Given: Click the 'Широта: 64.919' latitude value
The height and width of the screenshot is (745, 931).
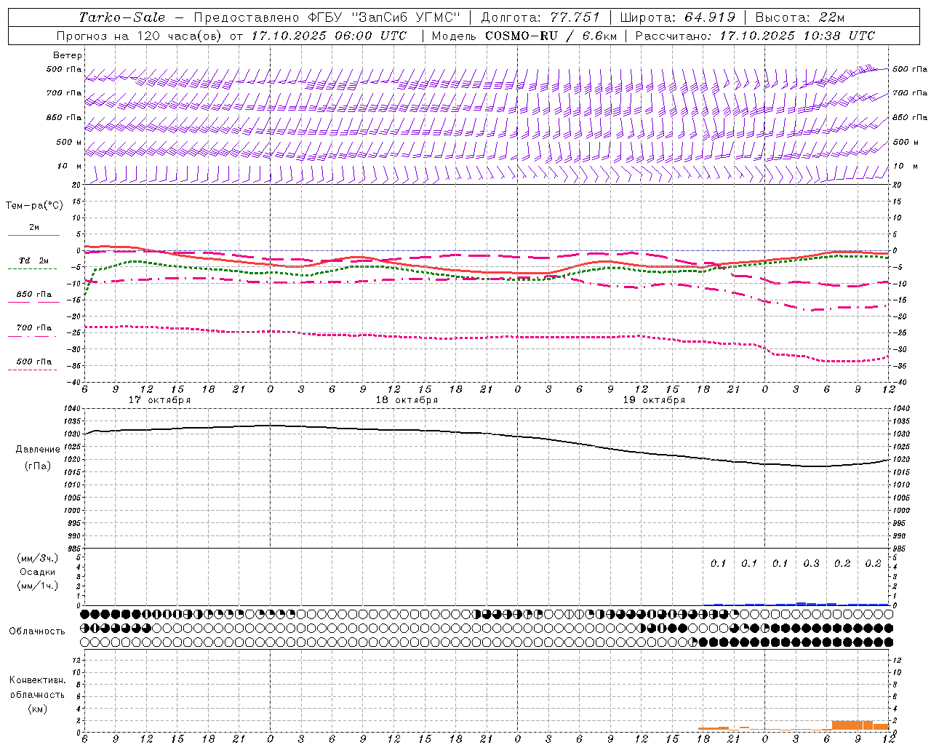Looking at the screenshot, I should click(677, 17).
